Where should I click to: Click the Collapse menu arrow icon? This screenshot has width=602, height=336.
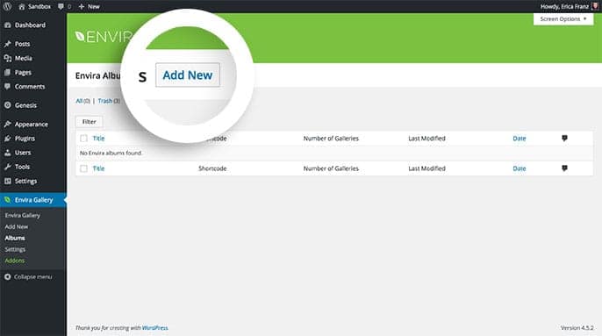click(7, 276)
